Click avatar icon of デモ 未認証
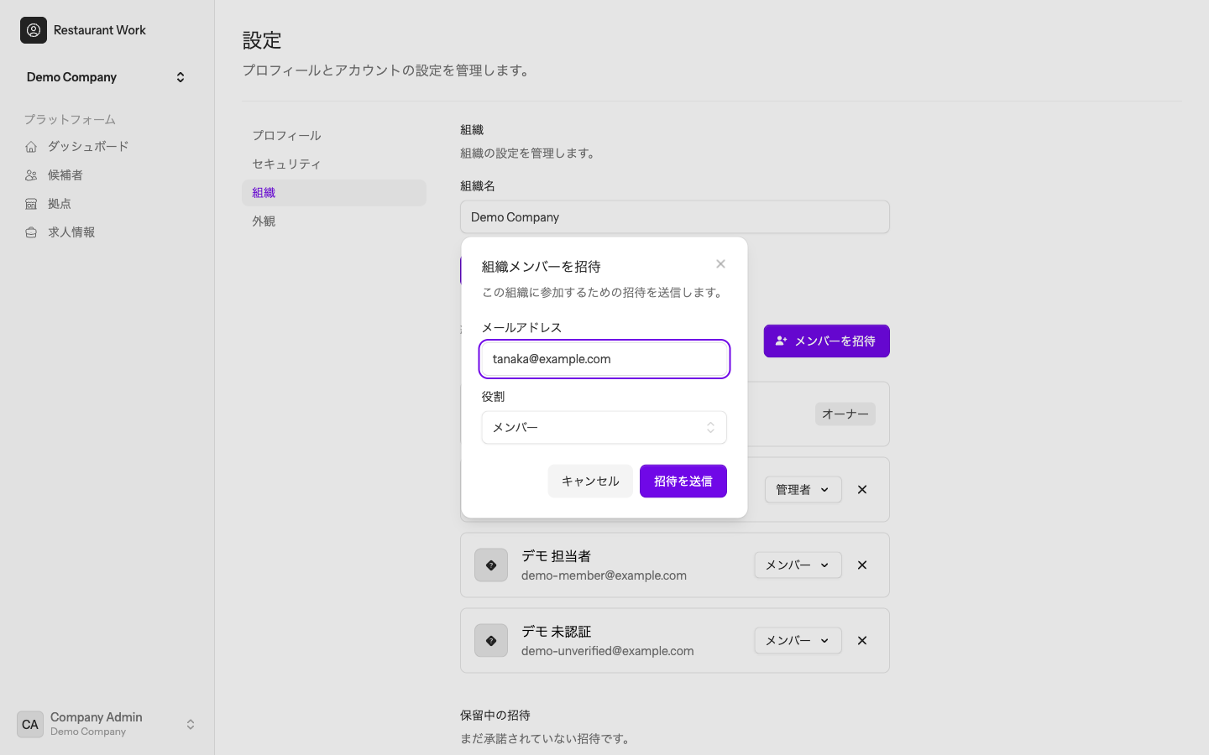This screenshot has width=1209, height=755. tap(491, 641)
